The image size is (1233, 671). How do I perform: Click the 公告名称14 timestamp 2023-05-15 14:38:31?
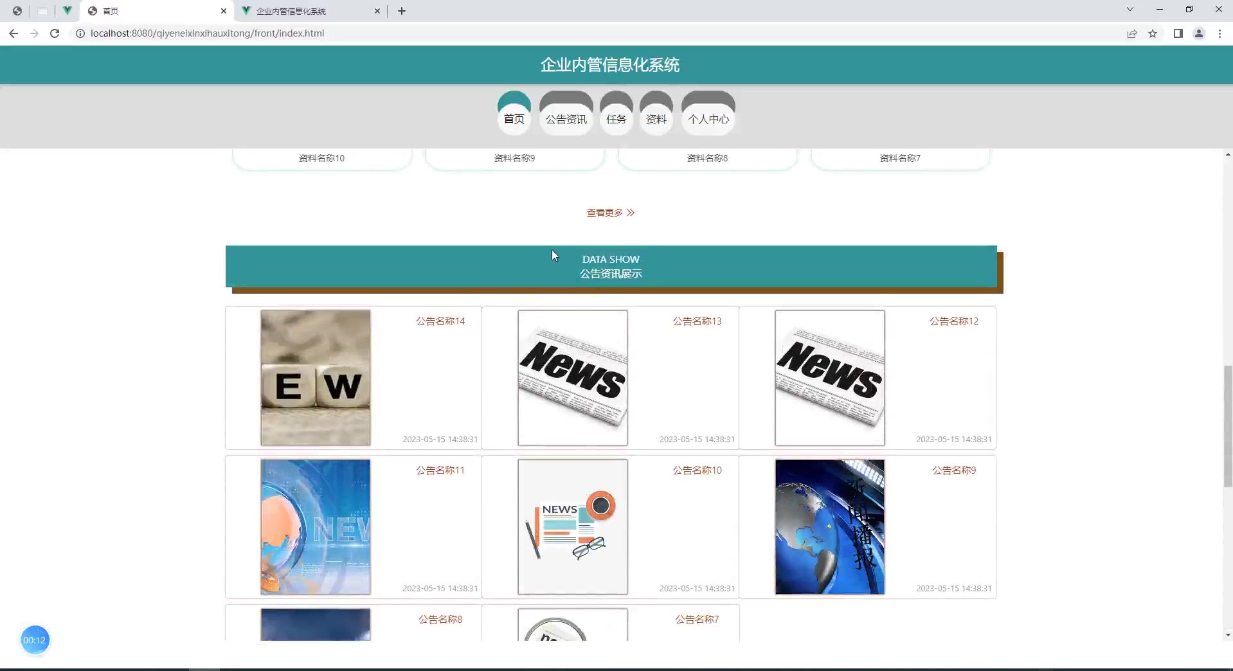[x=440, y=440]
